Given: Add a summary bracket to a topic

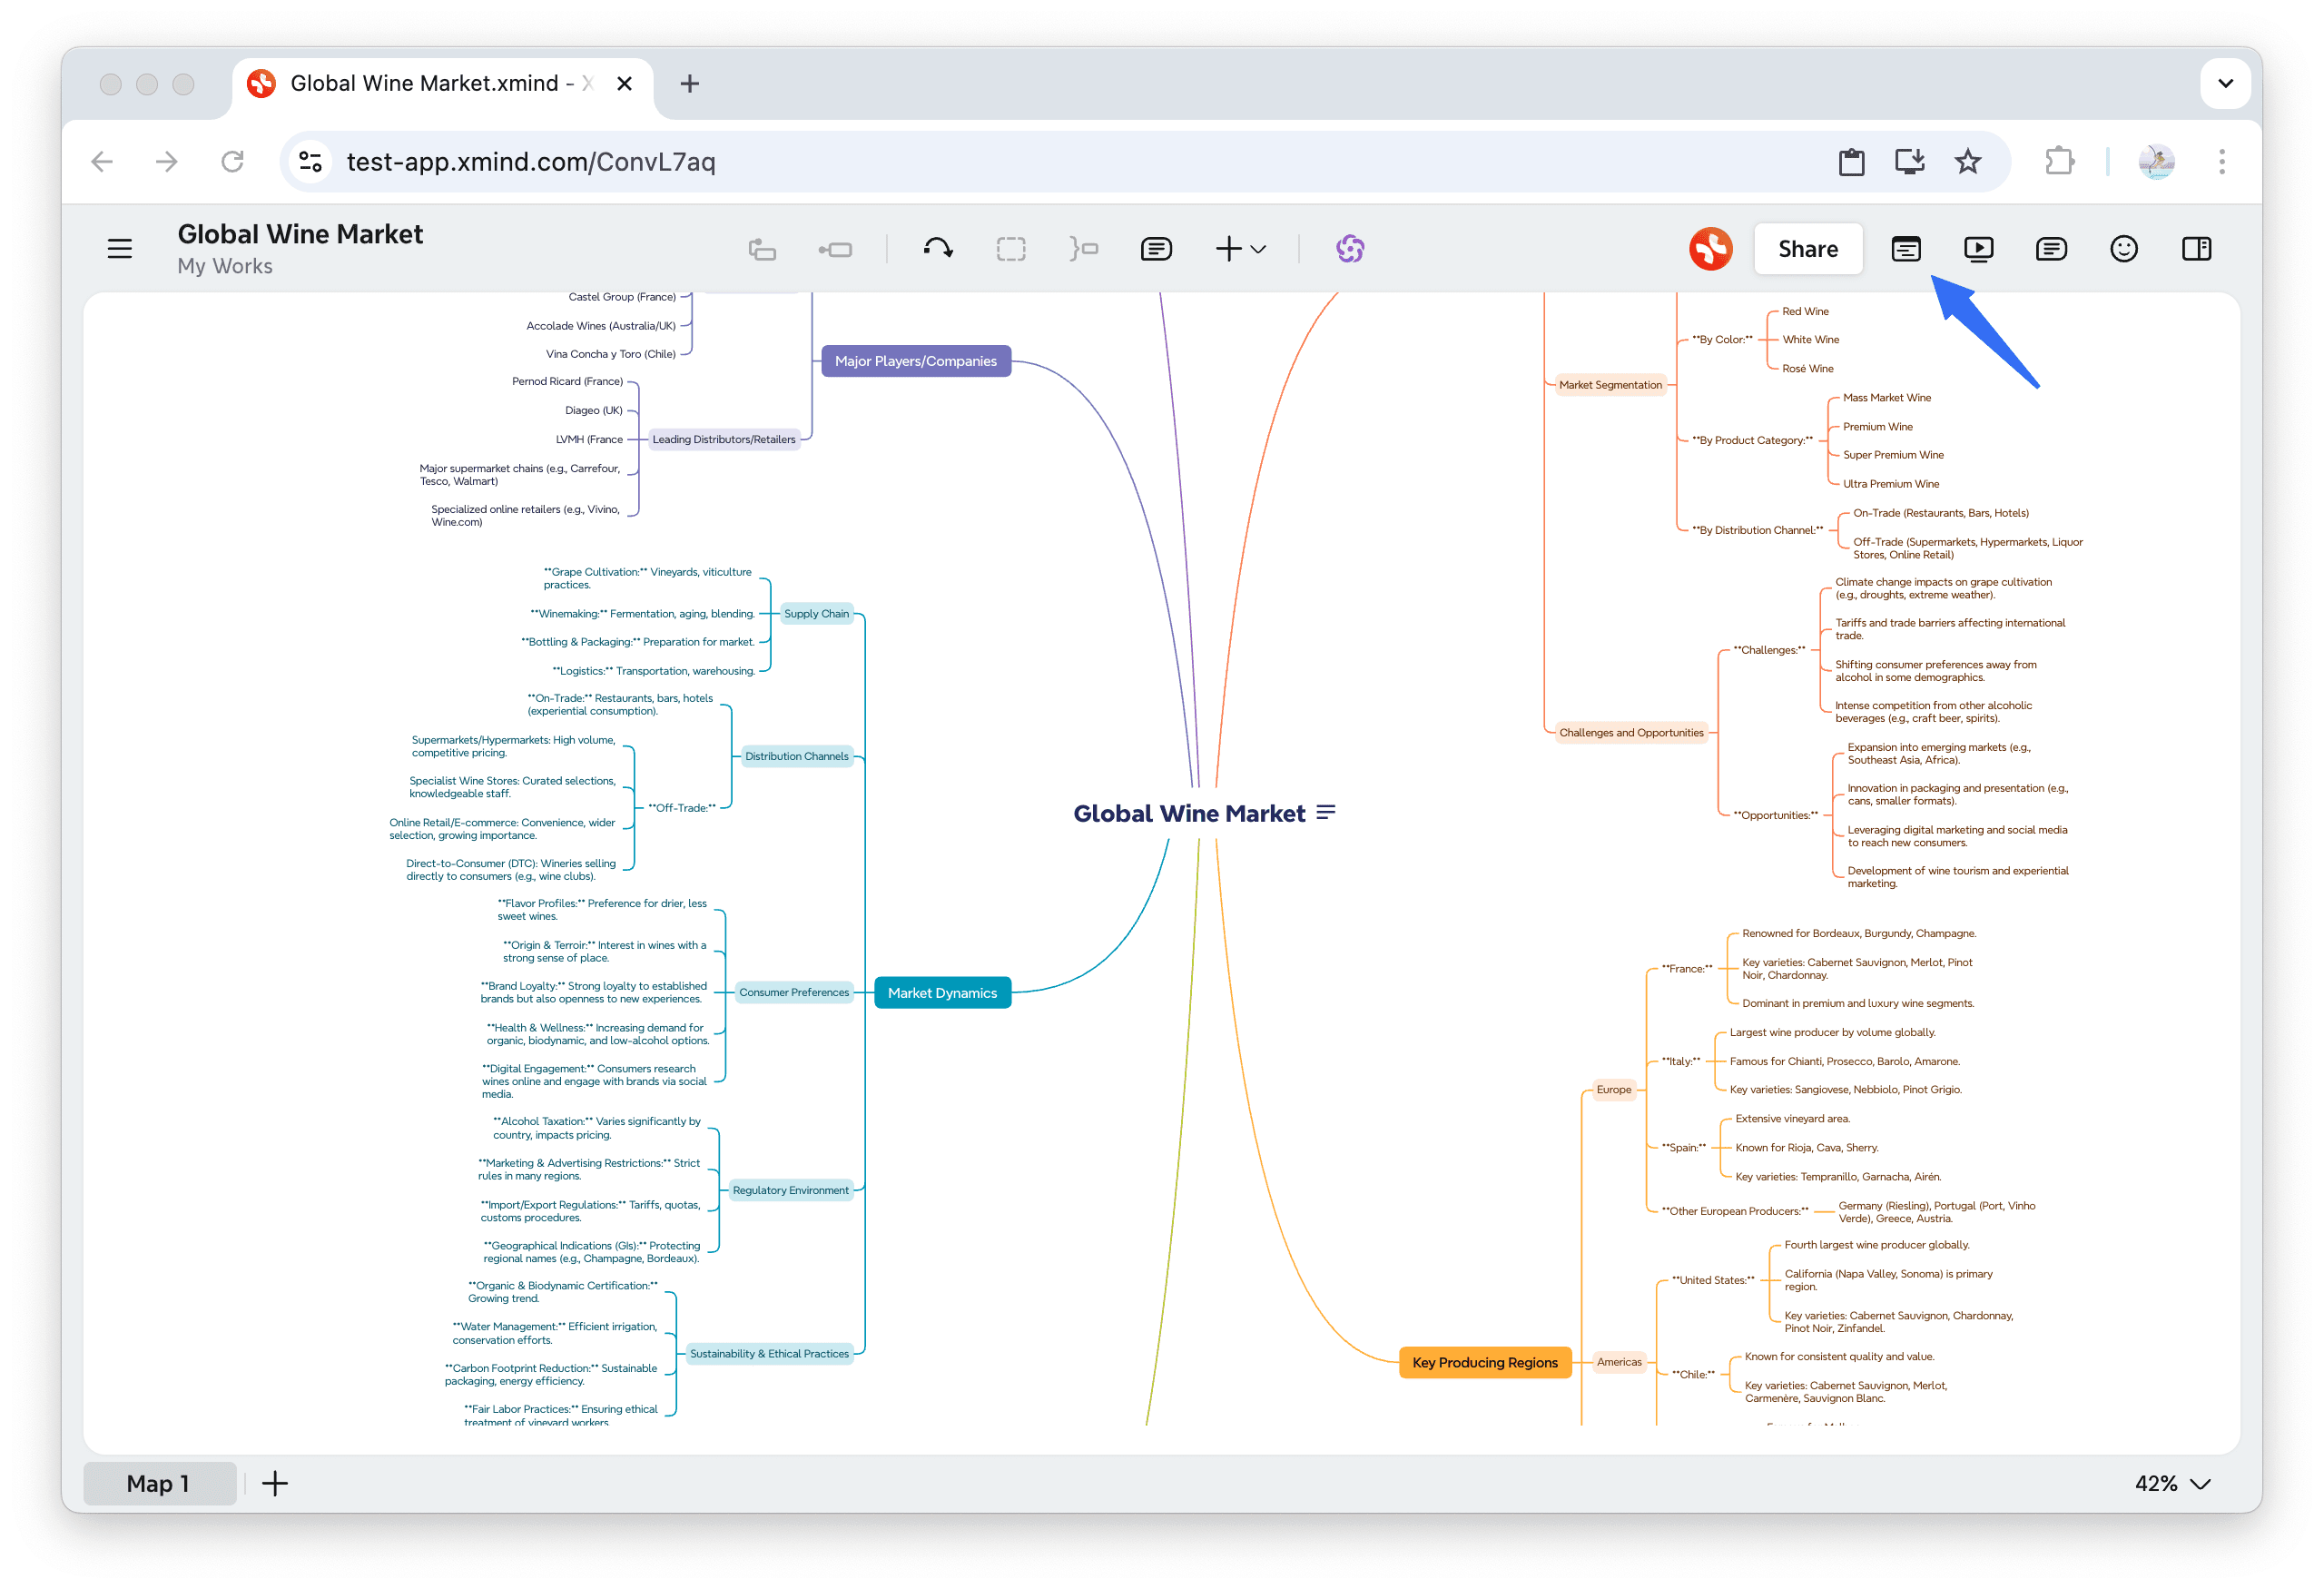Looking at the screenshot, I should click(x=1083, y=248).
